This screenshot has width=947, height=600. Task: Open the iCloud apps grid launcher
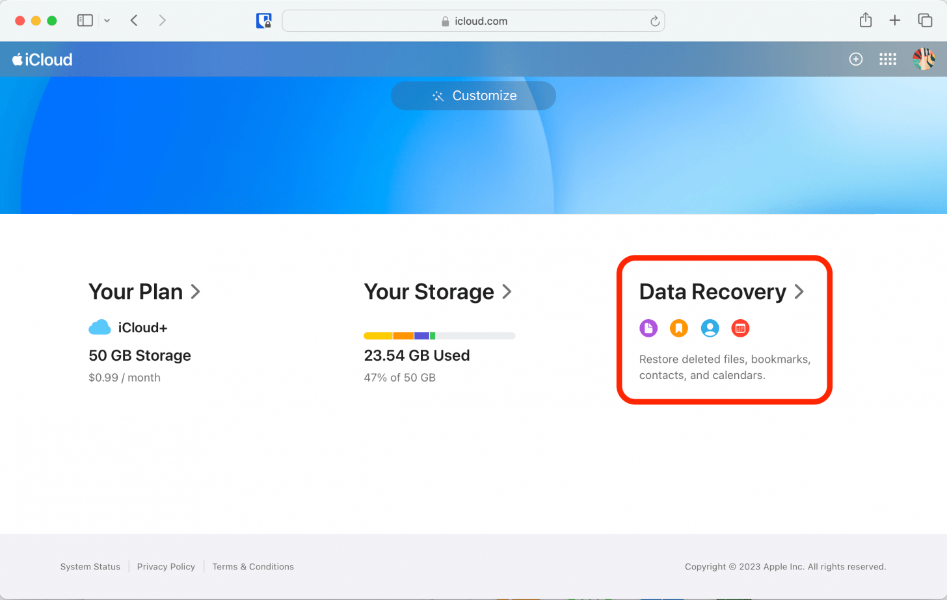887,59
